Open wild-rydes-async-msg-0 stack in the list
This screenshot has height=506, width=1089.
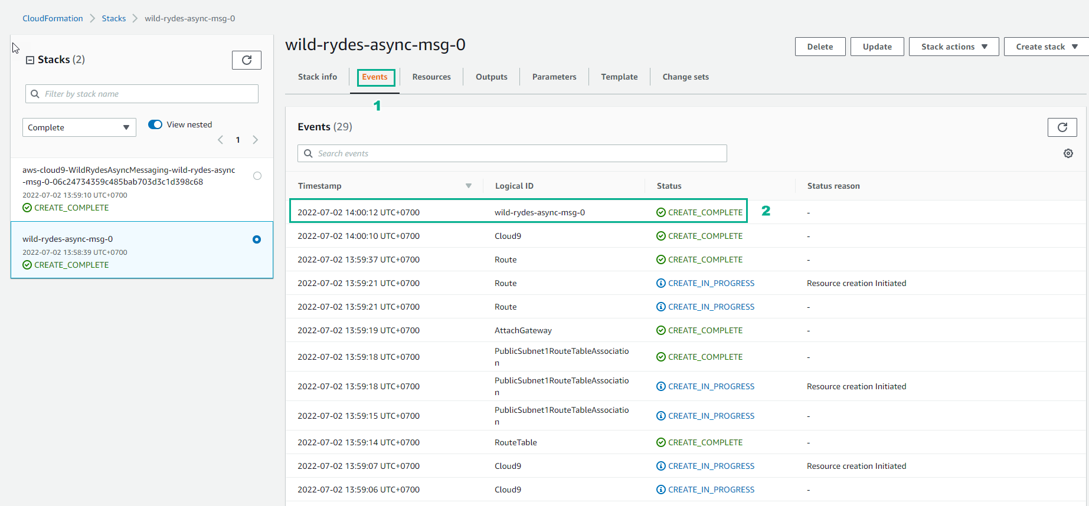67,239
